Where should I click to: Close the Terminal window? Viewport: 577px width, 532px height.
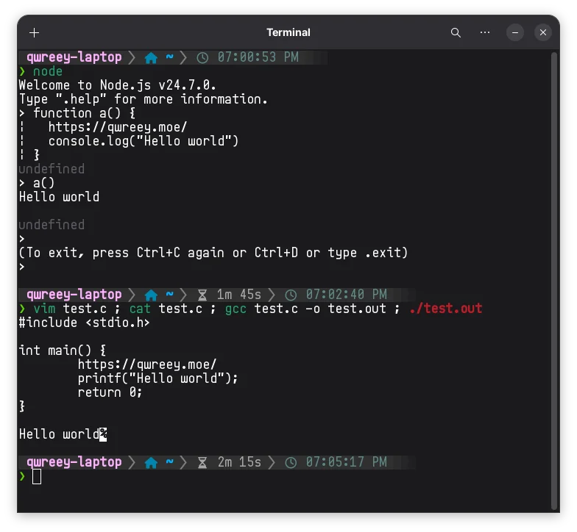coord(543,32)
